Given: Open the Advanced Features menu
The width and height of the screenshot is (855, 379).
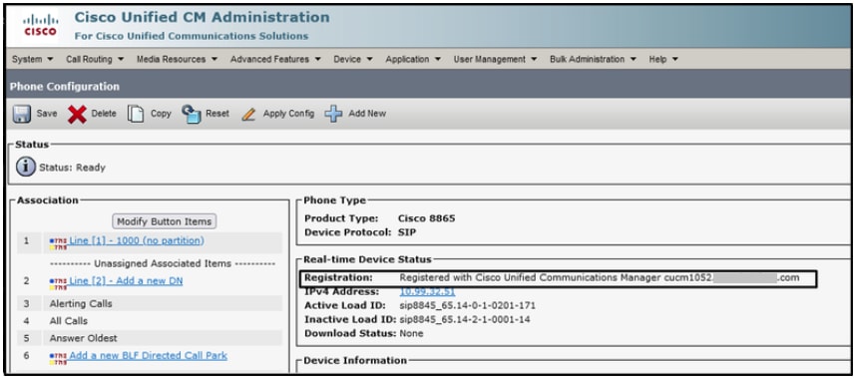Looking at the screenshot, I should tap(275, 59).
